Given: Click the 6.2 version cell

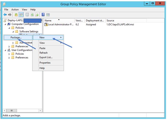Looking at the screenshot, I should click(77, 24).
